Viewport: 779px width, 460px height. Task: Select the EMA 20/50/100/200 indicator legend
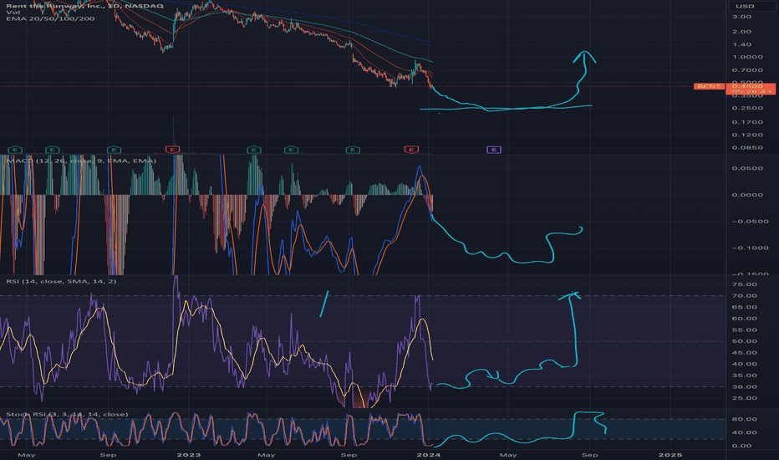click(50, 19)
